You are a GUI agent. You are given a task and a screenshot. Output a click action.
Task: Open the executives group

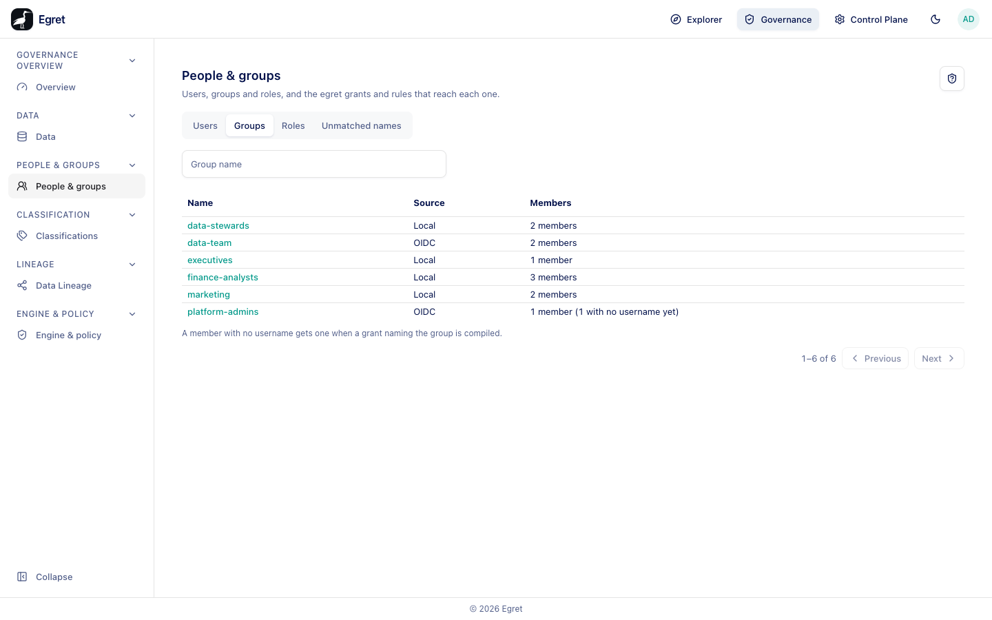[x=210, y=260]
